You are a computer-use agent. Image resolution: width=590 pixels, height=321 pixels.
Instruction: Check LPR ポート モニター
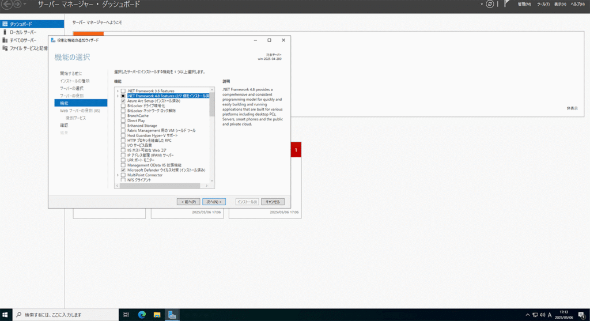coord(123,160)
